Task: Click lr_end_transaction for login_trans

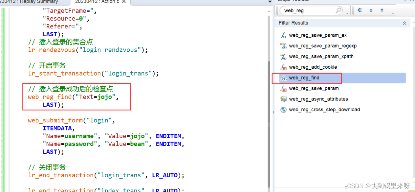Action: tap(61, 175)
